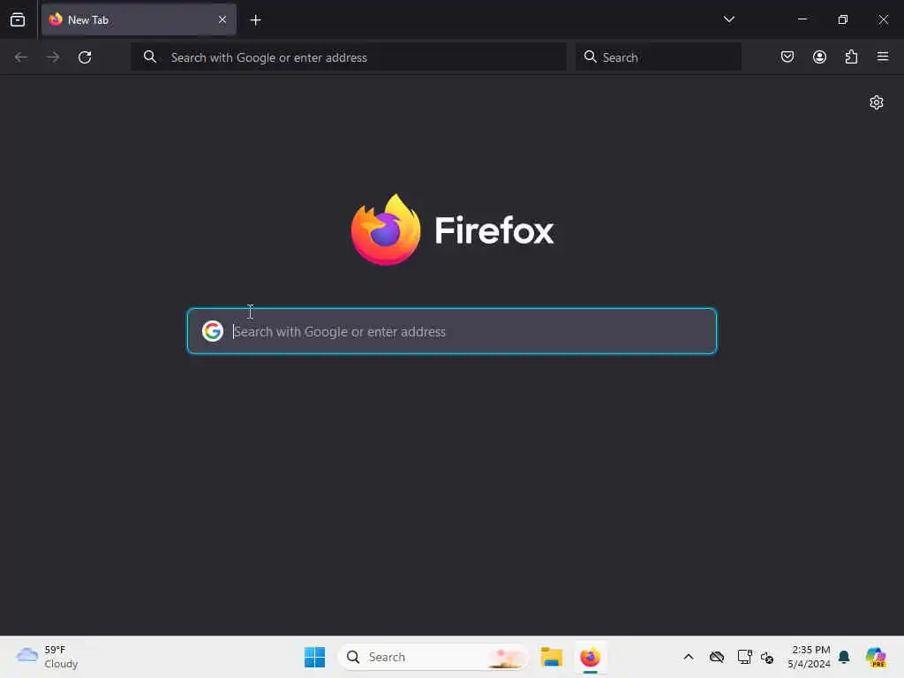Viewport: 904px width, 678px height.
Task: Focus the center Google search field
Action: (452, 331)
